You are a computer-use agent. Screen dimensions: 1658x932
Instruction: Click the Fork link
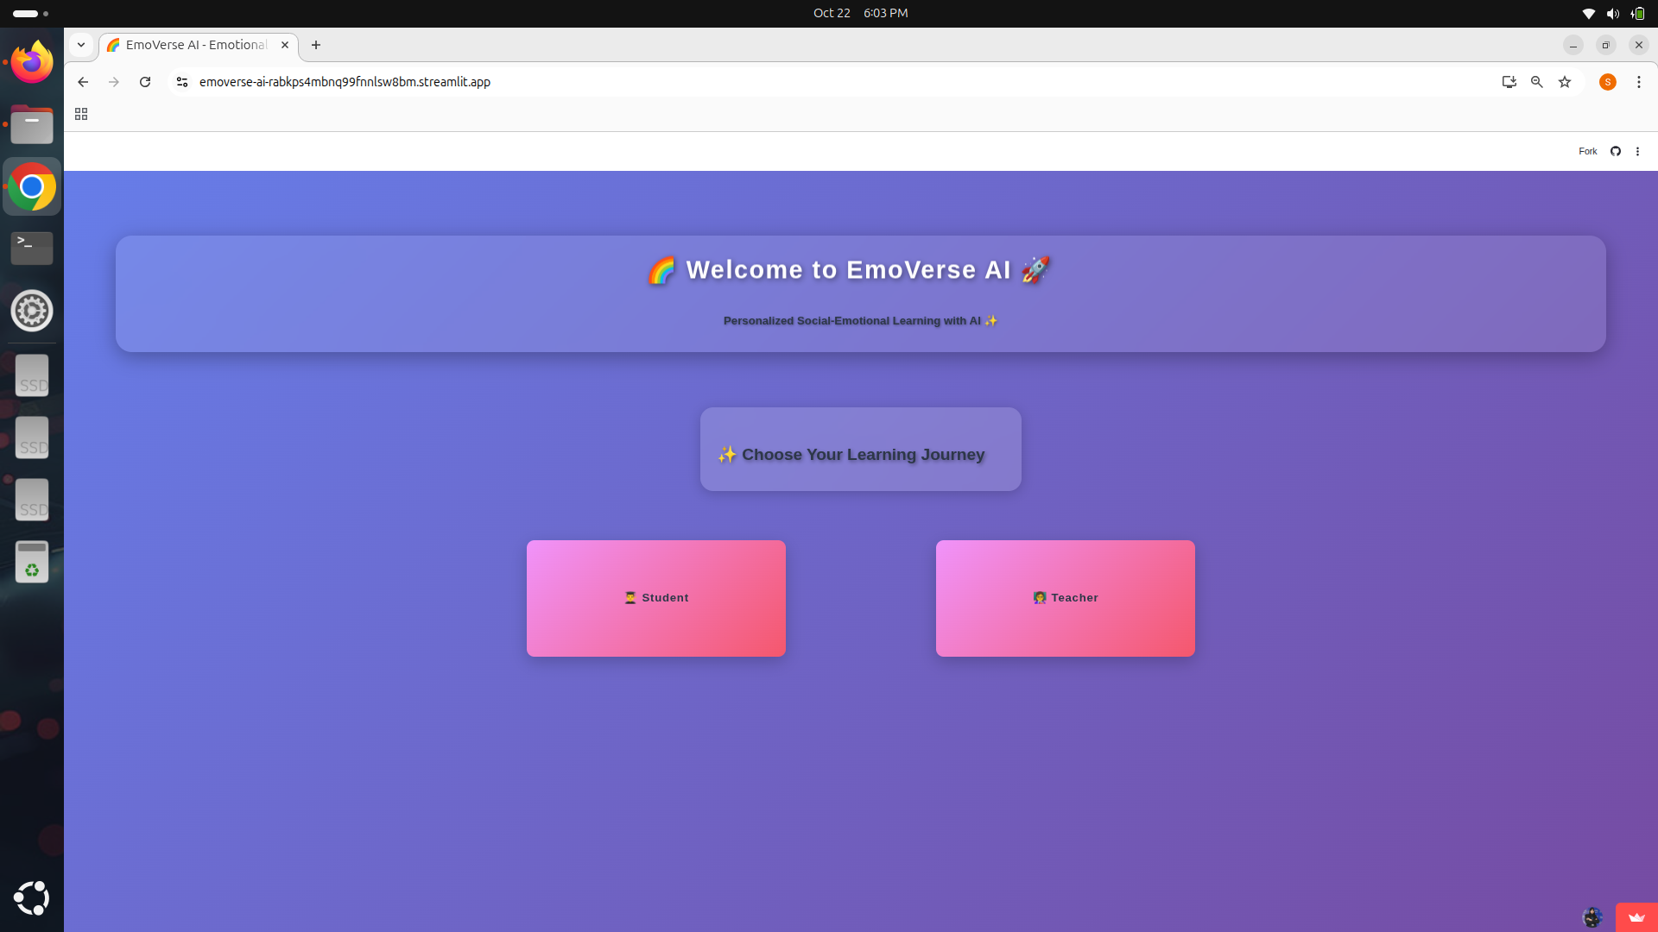coord(1587,151)
